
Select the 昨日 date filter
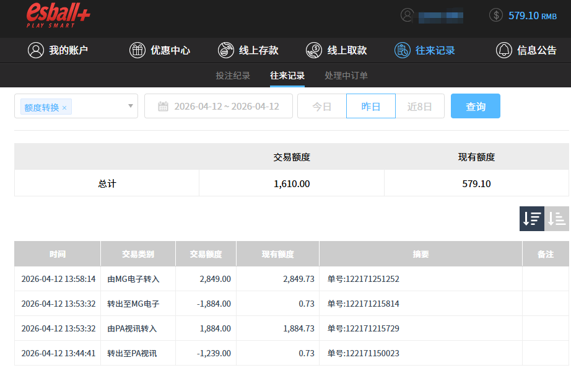(370, 107)
